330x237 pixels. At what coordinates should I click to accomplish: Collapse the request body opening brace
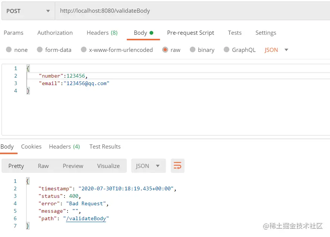[x=28, y=68]
